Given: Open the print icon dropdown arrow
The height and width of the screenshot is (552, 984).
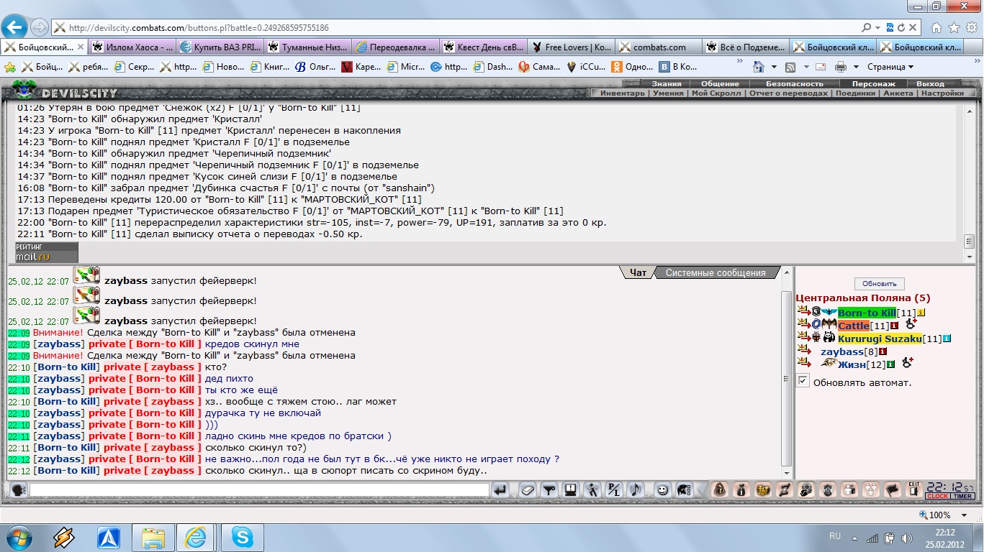Looking at the screenshot, I should click(857, 67).
